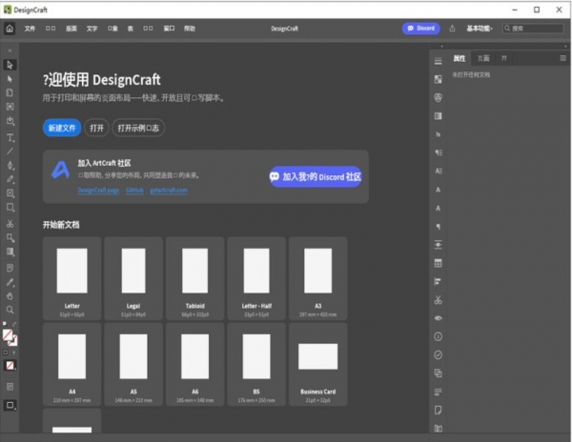Click the Apply None color swatch
The height and width of the screenshot is (442, 572).
click(x=10, y=365)
